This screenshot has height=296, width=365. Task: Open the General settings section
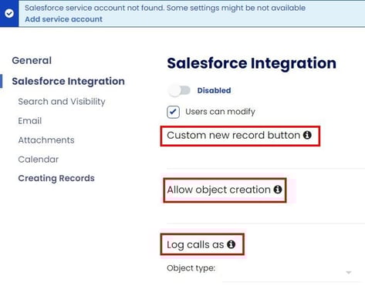(x=32, y=61)
